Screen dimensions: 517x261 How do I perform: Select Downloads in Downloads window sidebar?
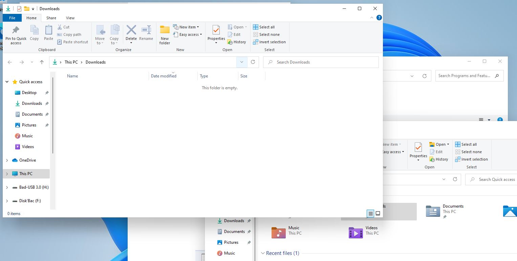[32, 103]
